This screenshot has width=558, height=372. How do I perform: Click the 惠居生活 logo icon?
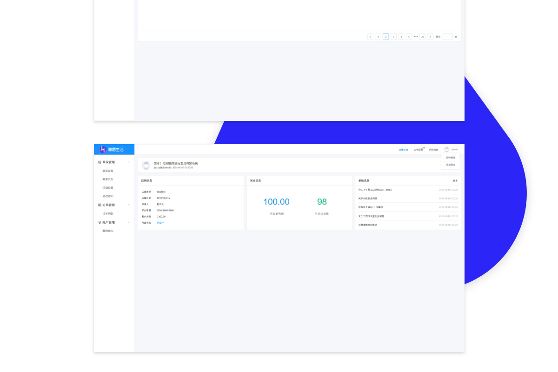(x=103, y=149)
